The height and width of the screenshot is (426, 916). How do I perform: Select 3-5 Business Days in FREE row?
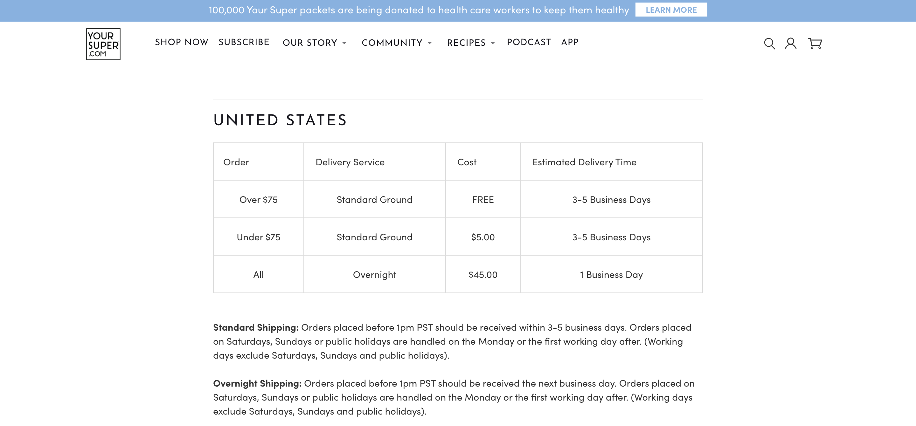[611, 199]
